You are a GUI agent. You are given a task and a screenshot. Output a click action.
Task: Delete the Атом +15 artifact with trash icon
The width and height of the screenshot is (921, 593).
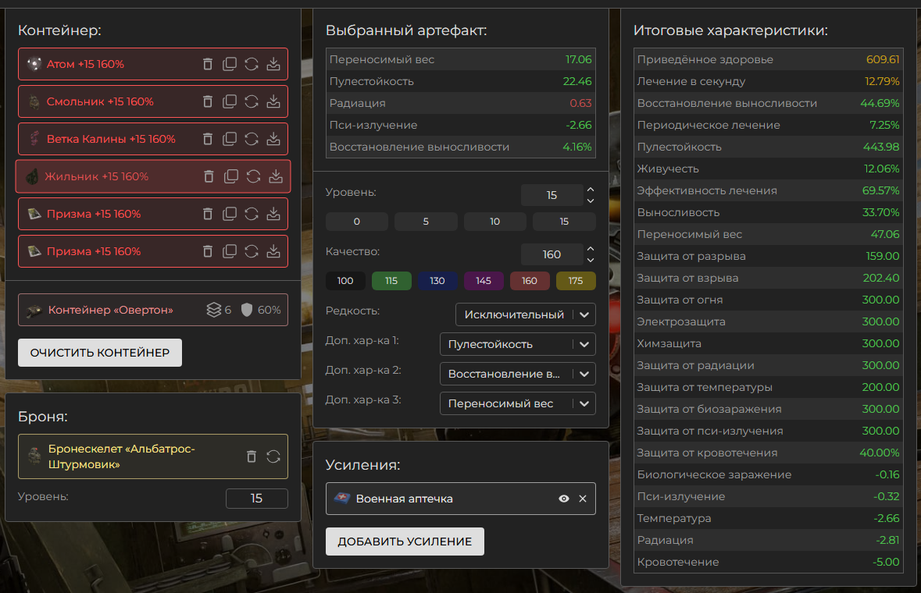(x=208, y=64)
